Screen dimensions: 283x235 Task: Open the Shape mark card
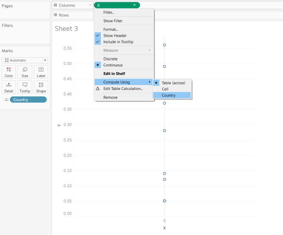[x=41, y=87]
